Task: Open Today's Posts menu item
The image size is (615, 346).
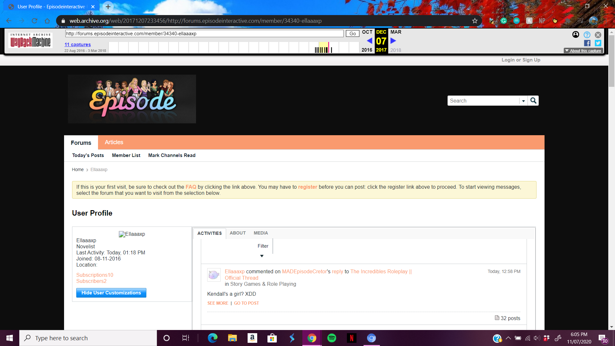Action: pos(88,155)
